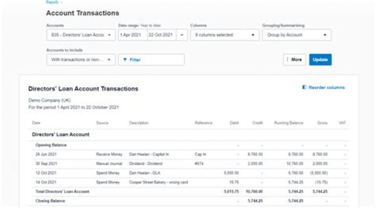Screen dimensions: 376x208
Task: Click the Cap In reference cell
Action: pos(201,154)
